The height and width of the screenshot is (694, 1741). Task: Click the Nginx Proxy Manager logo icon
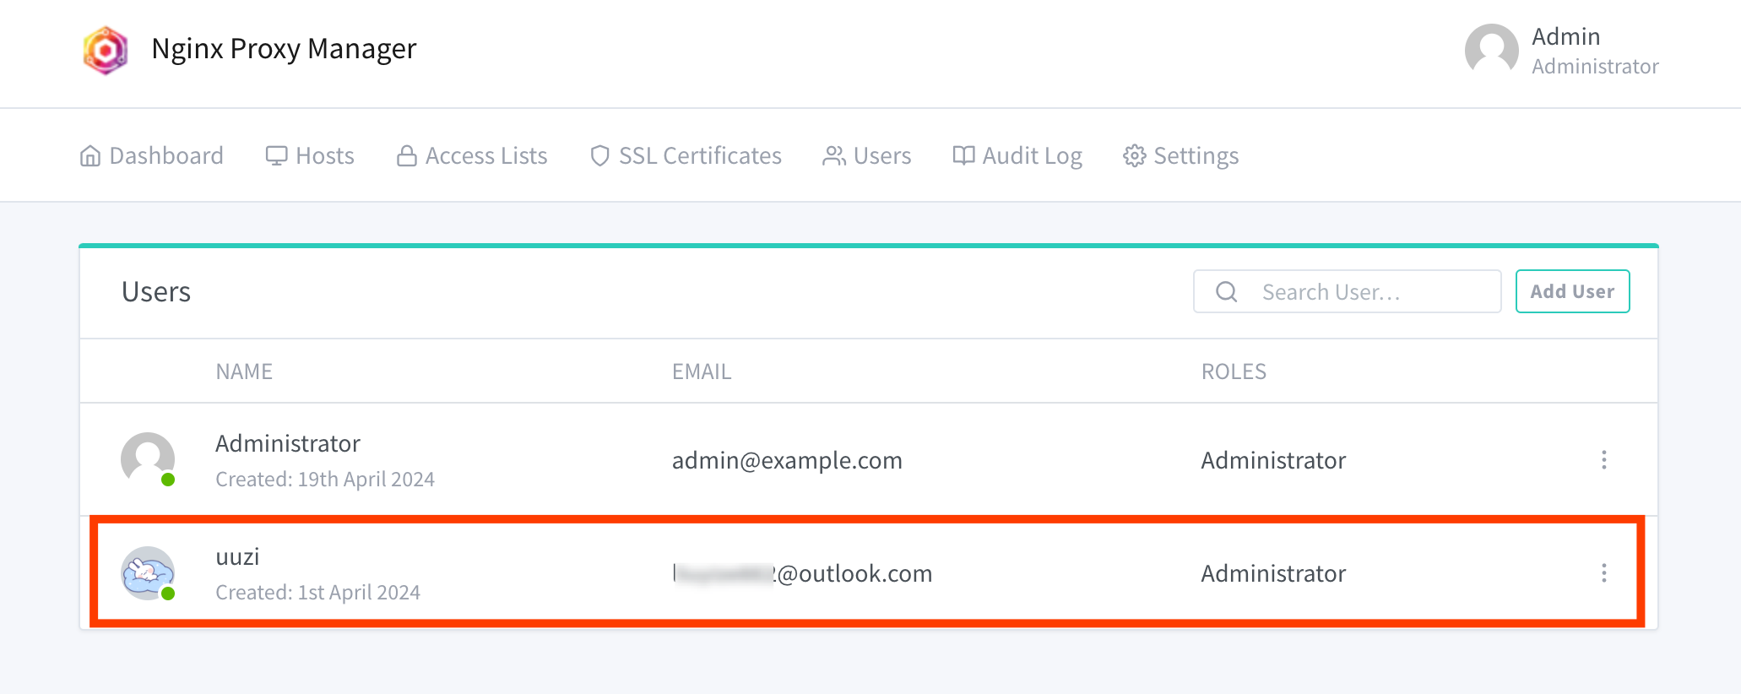pyautogui.click(x=106, y=50)
